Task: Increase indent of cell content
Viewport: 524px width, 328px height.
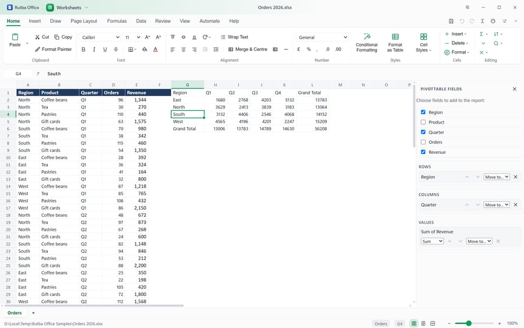Action: coord(216,50)
